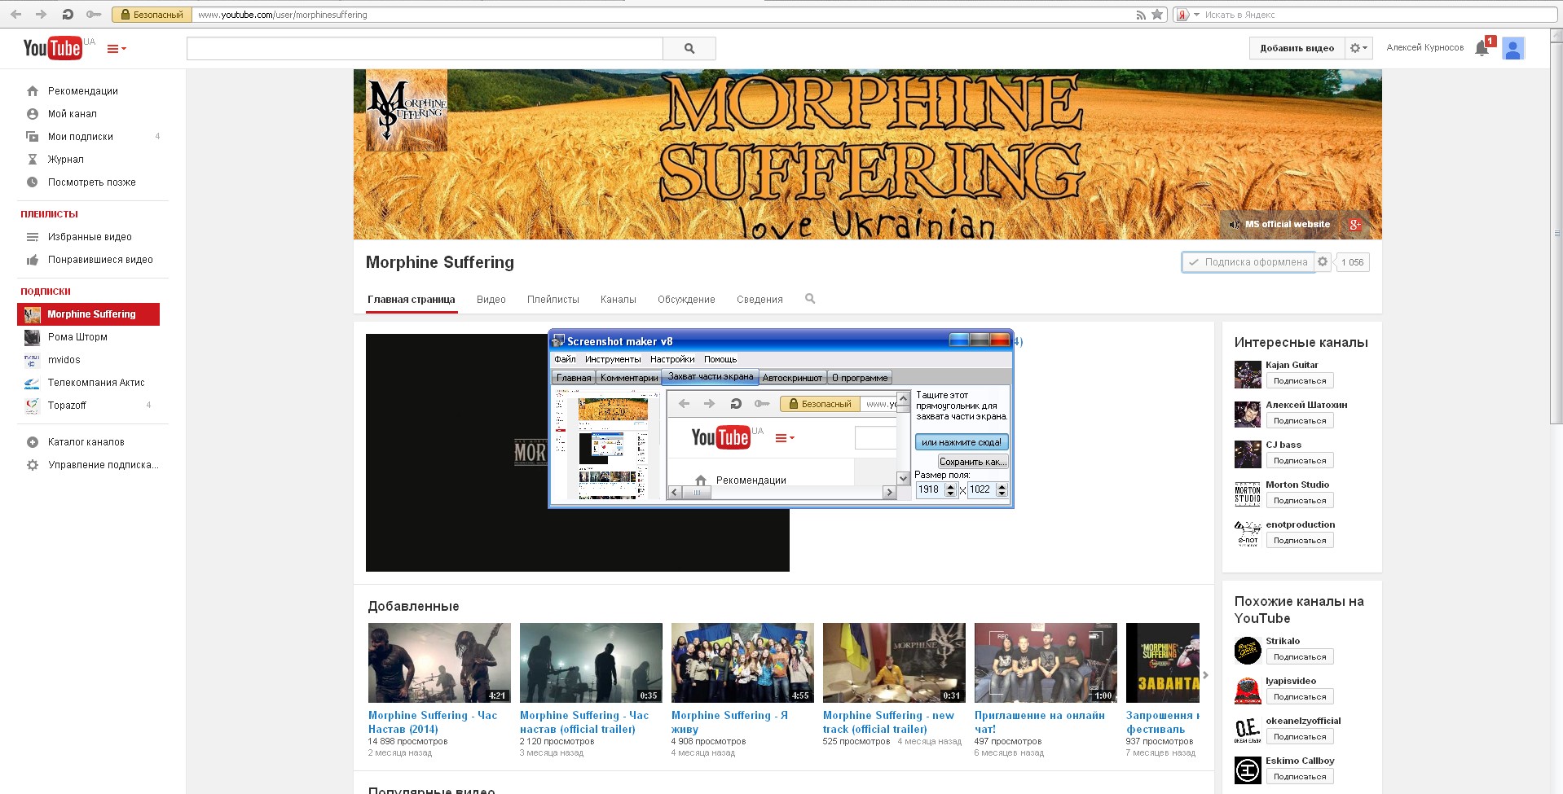Click the horizontal scrollbar thumb in Screenshot maker preview
The width and height of the screenshot is (1563, 794).
[697, 493]
